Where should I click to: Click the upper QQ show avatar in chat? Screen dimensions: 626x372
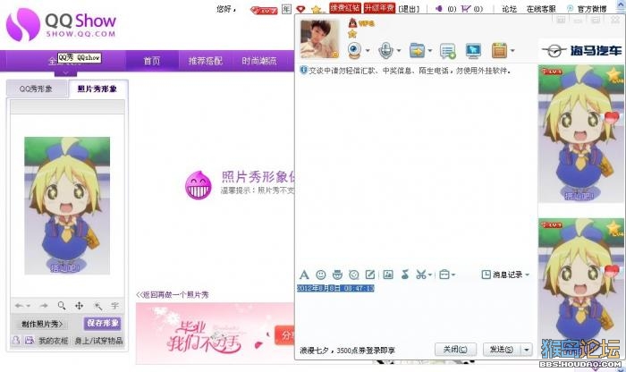tap(581, 134)
